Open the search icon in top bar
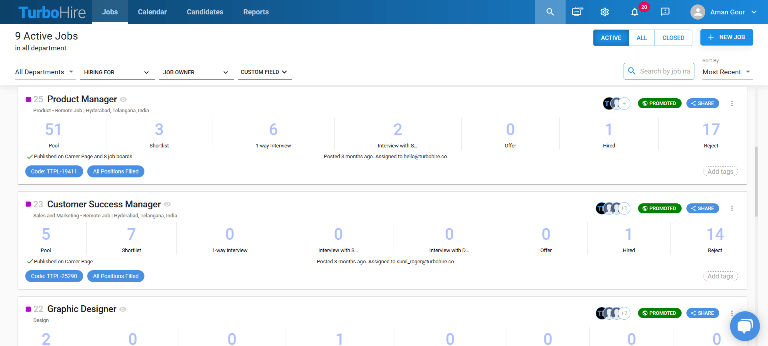Viewport: 768px width, 346px height. (x=550, y=12)
